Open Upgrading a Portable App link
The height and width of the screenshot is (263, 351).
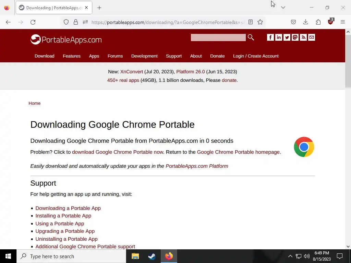point(65,231)
